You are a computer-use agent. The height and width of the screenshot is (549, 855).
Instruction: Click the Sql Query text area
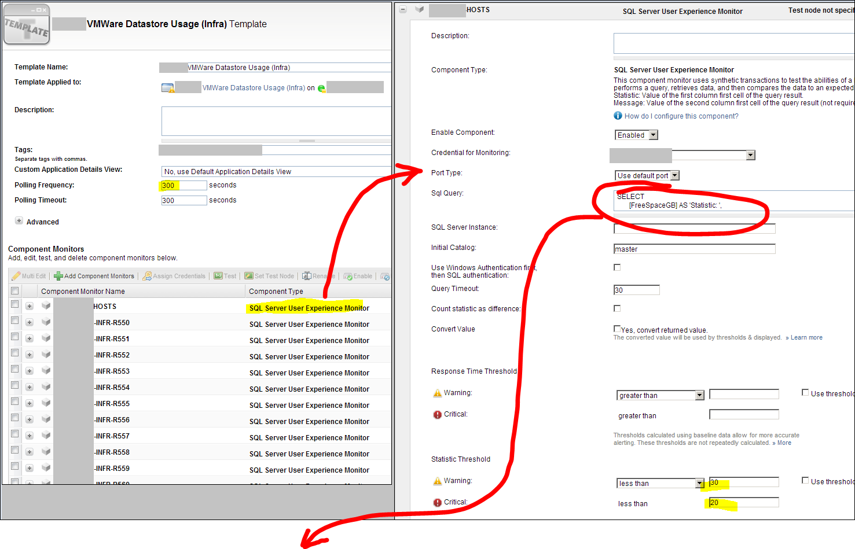click(x=734, y=200)
